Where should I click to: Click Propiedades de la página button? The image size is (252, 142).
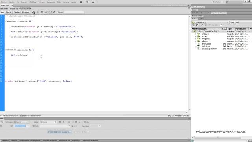point(59,132)
